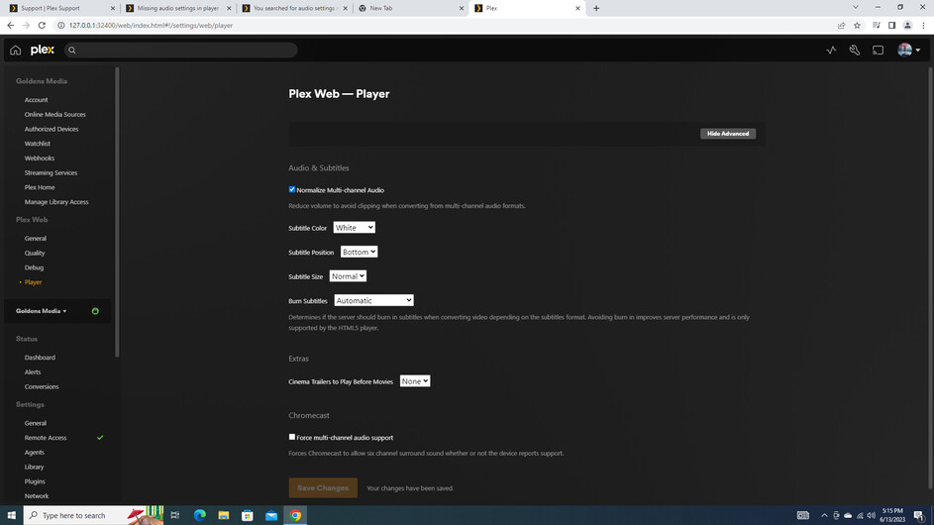Open Mail app from taskbar
Screen dimensions: 934x525
pos(271,515)
